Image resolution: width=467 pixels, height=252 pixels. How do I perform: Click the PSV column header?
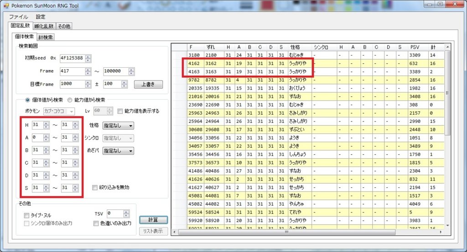pos(418,47)
